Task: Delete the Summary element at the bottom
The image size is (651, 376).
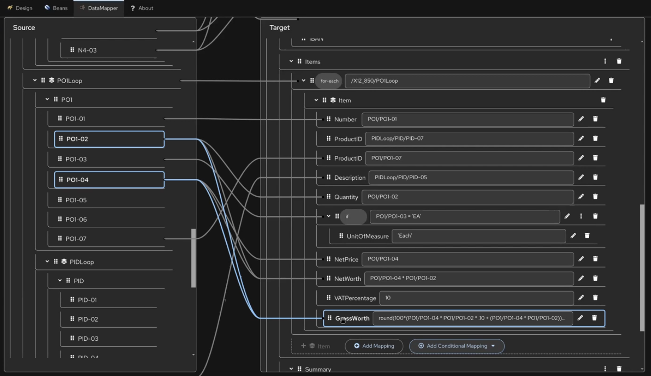Action: pos(619,368)
